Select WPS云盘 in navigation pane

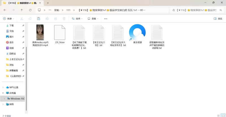[x=12, y=87]
